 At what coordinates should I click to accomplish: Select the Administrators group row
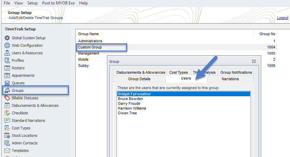[x=90, y=41]
